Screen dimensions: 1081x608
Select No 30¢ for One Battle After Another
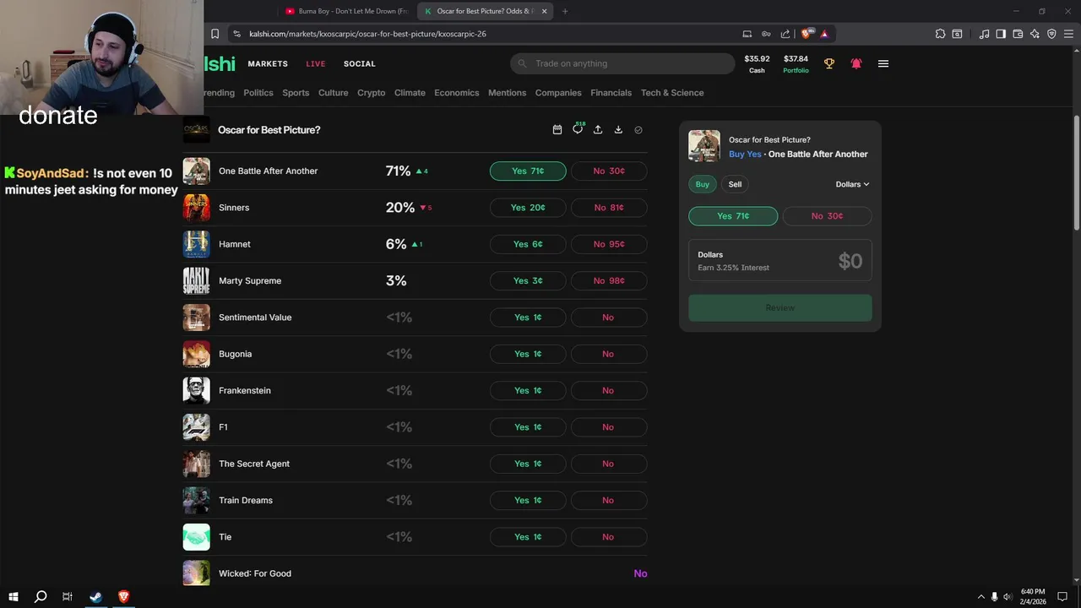point(609,171)
